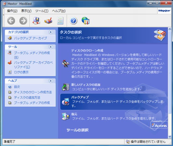Click the disk clone task icon
The height and width of the screenshot is (146, 173).
(x=66, y=64)
